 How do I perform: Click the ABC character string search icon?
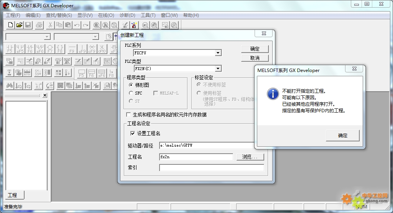[x=114, y=25]
